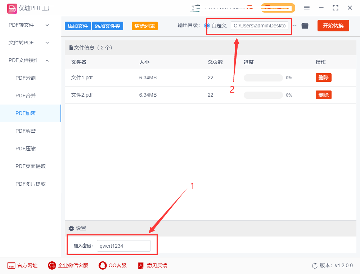Click the 添加文件 button
Viewport: 360px width, 274px height.
tap(78, 26)
